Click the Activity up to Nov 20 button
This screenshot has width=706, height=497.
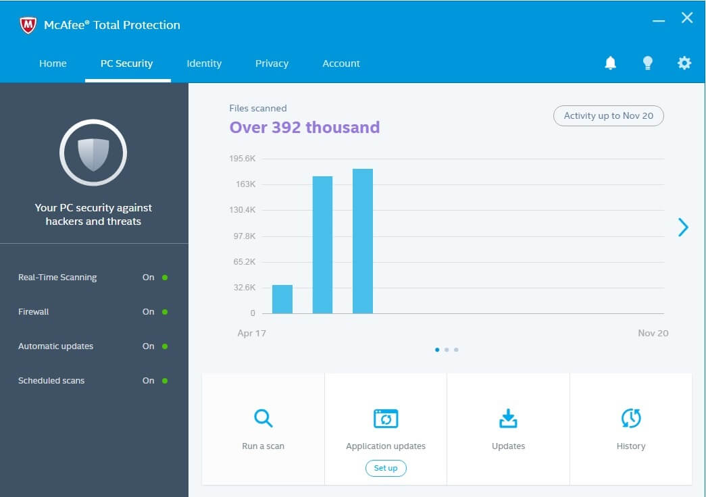tap(609, 115)
